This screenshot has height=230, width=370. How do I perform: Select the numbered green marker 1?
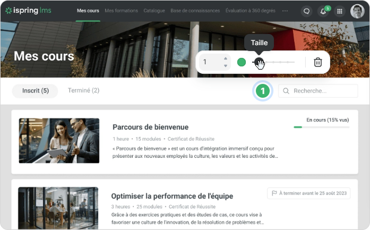pyautogui.click(x=262, y=91)
